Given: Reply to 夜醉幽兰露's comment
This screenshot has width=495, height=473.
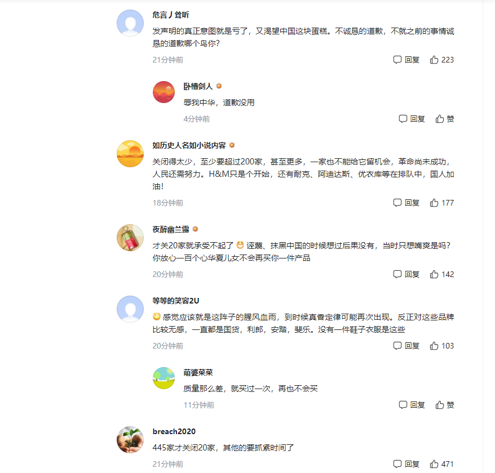Looking at the screenshot, I should pos(406,274).
